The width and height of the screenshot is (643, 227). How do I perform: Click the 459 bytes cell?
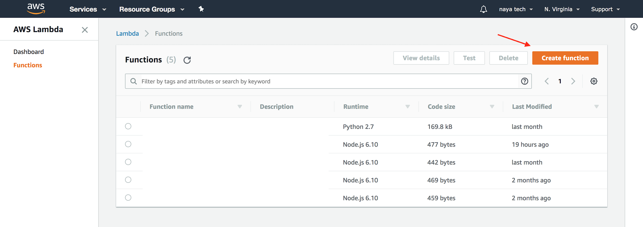[x=441, y=198]
